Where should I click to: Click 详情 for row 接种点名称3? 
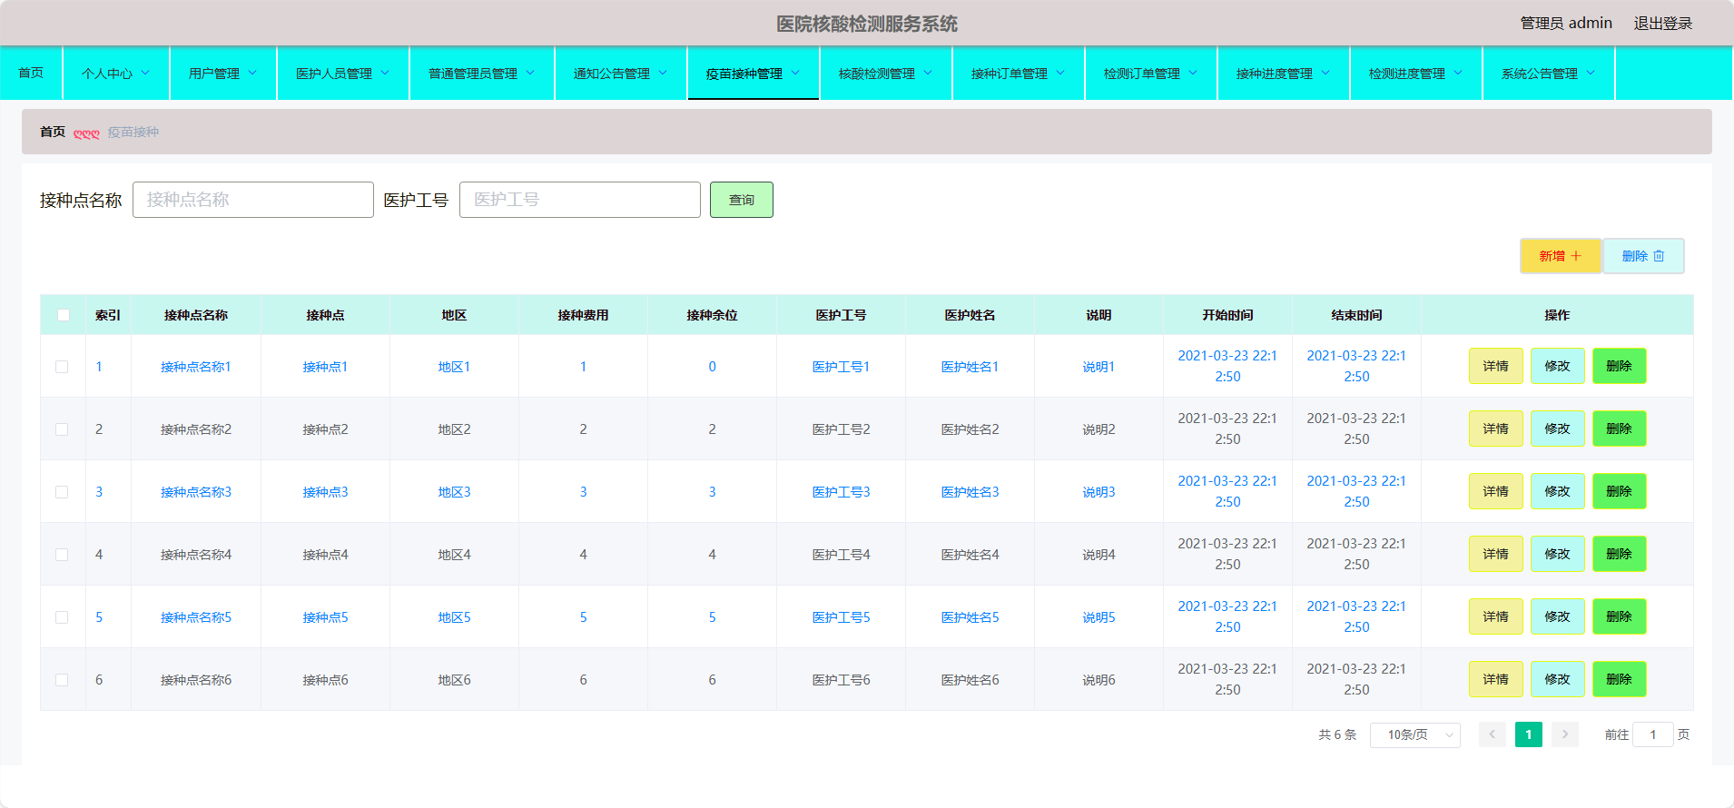tap(1495, 491)
